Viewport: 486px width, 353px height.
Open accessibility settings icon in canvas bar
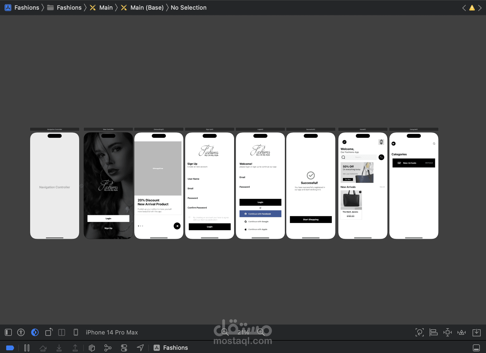[21, 332]
